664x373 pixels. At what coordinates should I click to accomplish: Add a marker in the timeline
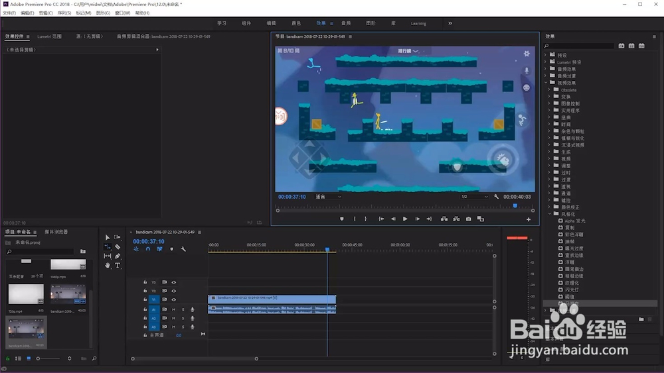pyautogui.click(x=171, y=249)
